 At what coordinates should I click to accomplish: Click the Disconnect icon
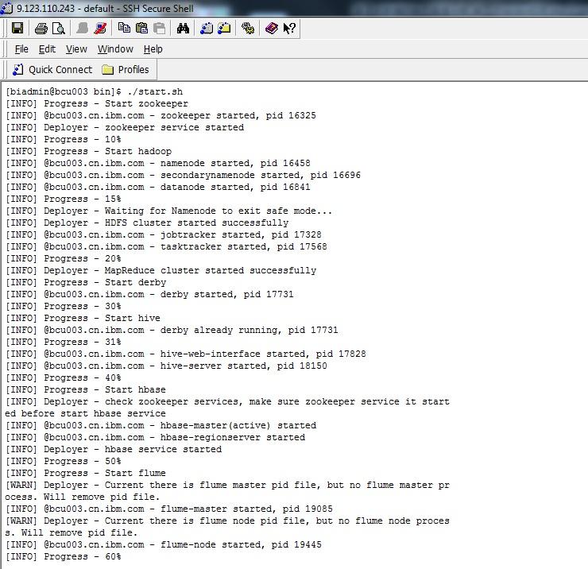(100, 28)
